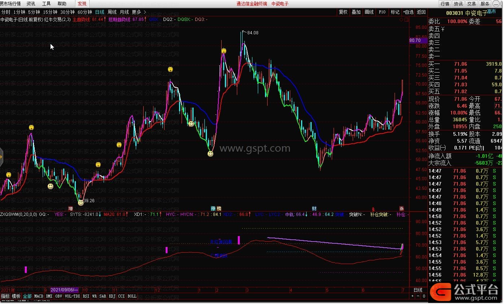504x304 pixels.
Task: Click the 日线 label under price axis
Action: (x=418, y=290)
